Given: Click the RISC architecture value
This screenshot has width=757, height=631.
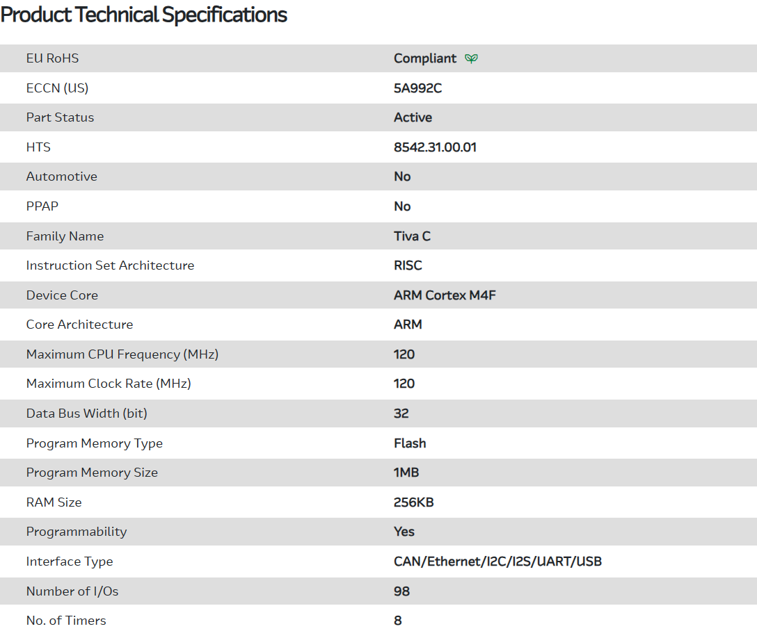Looking at the screenshot, I should (408, 265).
